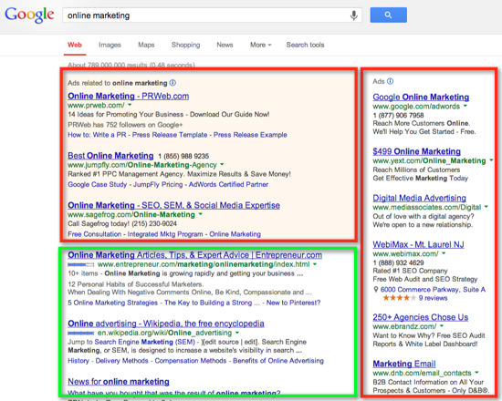Open Wikipedia History sublink
Screen dimensions: 502x401
pyautogui.click(x=78, y=361)
